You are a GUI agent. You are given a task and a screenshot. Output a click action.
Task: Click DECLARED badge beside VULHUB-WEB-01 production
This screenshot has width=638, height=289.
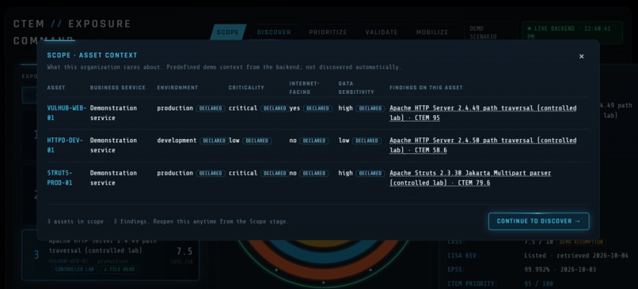211,108
